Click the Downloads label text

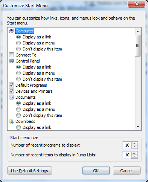click(25, 121)
